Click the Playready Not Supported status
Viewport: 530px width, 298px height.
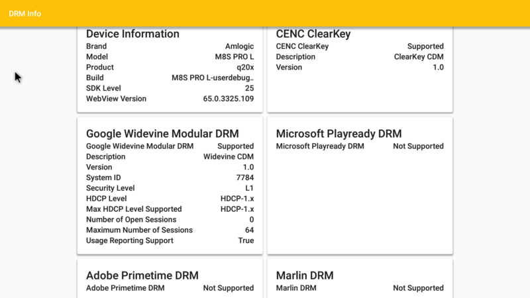tap(418, 146)
